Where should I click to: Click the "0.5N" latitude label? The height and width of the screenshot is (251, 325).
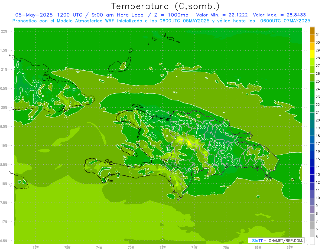(4, 89)
